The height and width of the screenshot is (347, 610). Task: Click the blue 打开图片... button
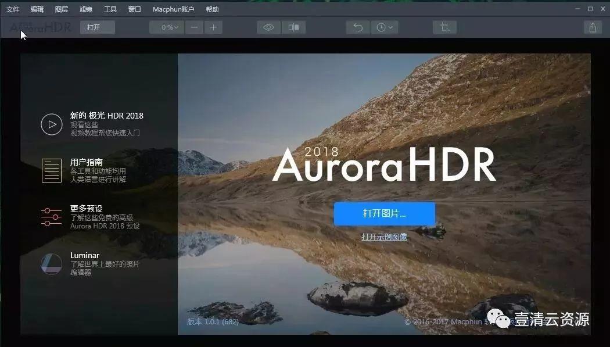click(385, 213)
